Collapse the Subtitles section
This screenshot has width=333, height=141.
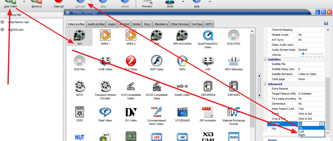265,60
